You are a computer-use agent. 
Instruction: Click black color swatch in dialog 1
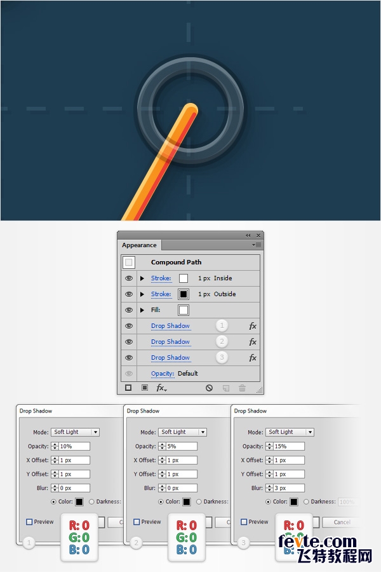[79, 502]
